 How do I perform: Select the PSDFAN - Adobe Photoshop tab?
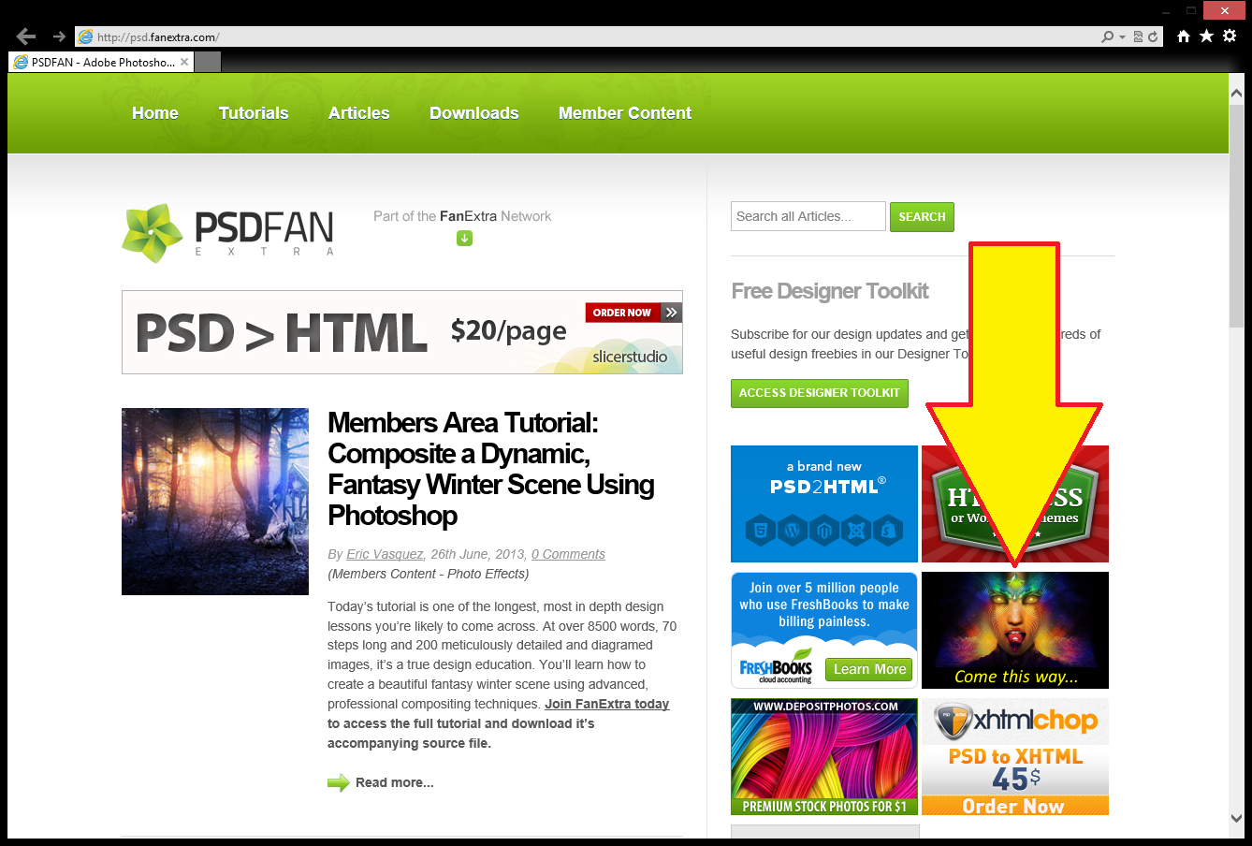tap(100, 62)
